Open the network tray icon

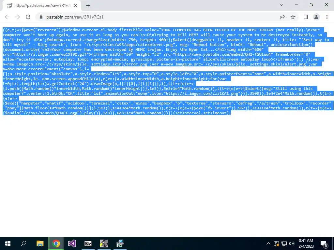pos(284,243)
